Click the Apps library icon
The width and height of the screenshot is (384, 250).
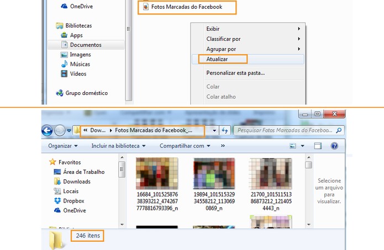64,35
